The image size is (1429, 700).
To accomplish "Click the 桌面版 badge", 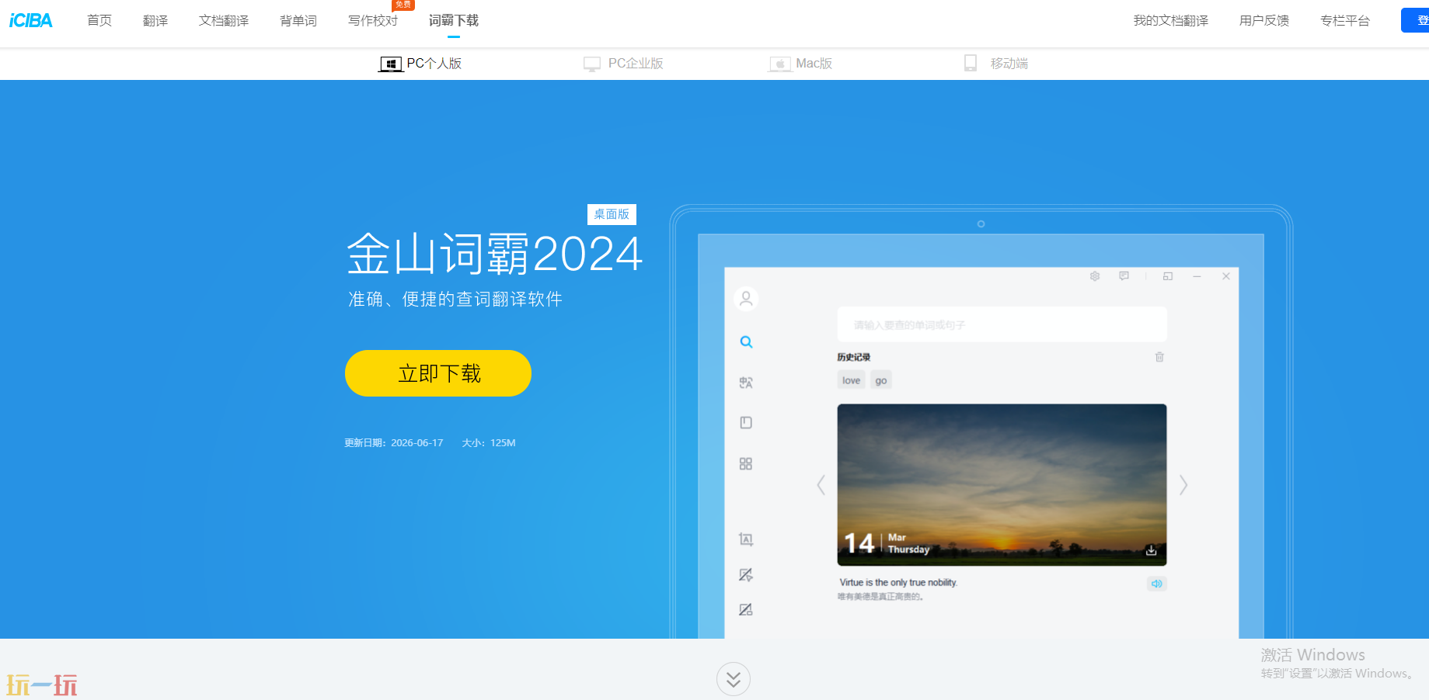I will tap(612, 214).
